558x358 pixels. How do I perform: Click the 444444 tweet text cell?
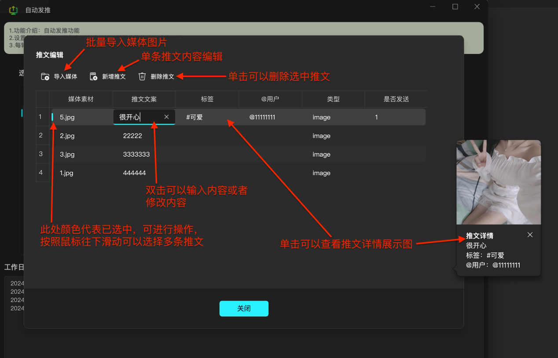(x=134, y=173)
